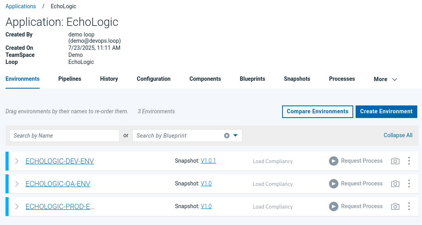Click Request Process label for ECHOLOGIC-DEV-ENV

(362, 161)
